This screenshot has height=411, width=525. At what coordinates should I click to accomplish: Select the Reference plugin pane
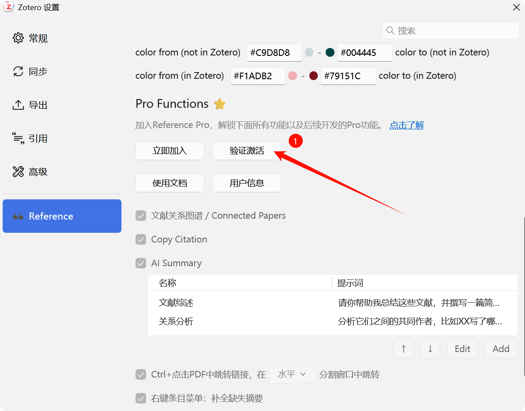click(62, 216)
